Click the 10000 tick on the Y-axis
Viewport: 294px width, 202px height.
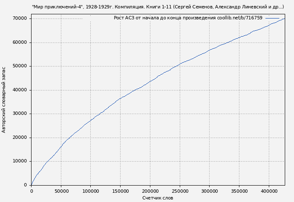(20, 161)
